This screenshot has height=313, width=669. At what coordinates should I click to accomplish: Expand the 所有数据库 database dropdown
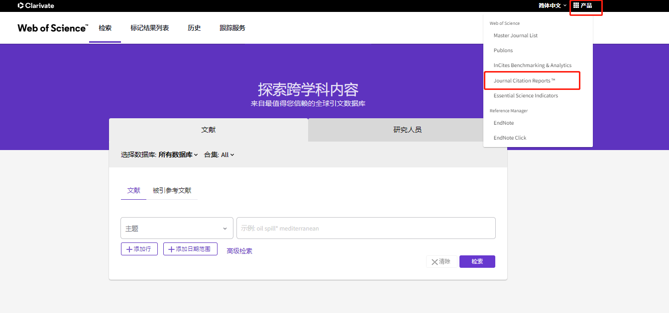[x=178, y=155]
